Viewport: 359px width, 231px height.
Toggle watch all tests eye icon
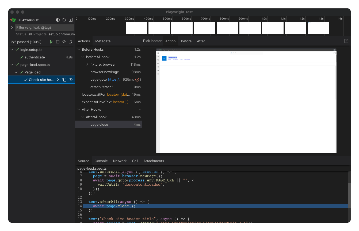pyautogui.click(x=64, y=42)
